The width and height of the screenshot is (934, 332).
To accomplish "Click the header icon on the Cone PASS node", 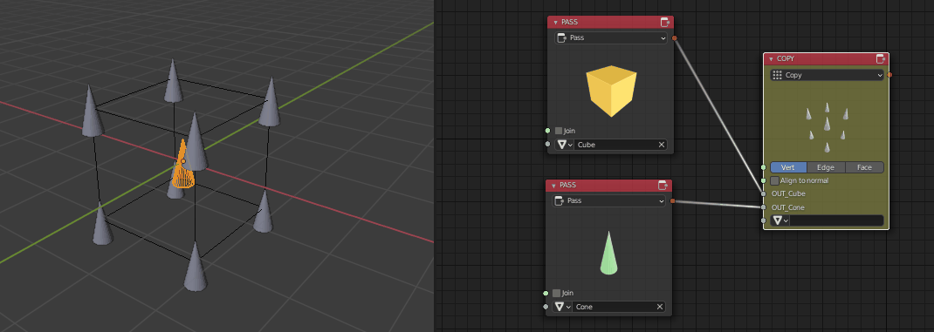I will coord(663,185).
